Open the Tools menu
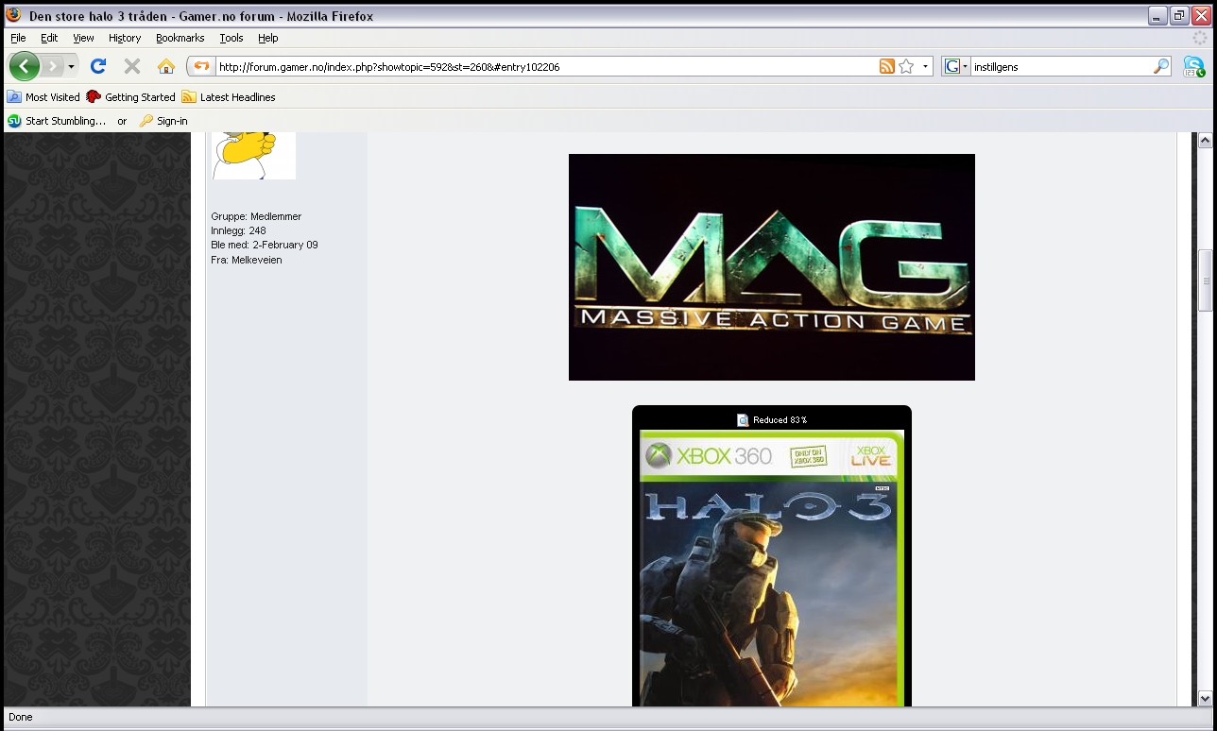1217x731 pixels. tap(231, 38)
